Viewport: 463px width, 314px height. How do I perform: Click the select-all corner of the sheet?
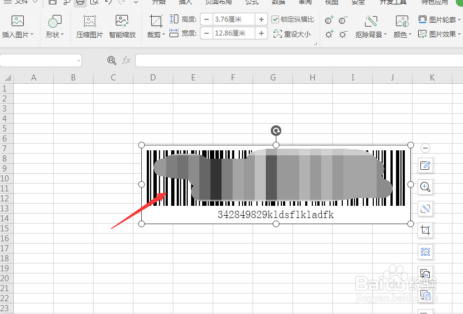[x=7, y=78]
